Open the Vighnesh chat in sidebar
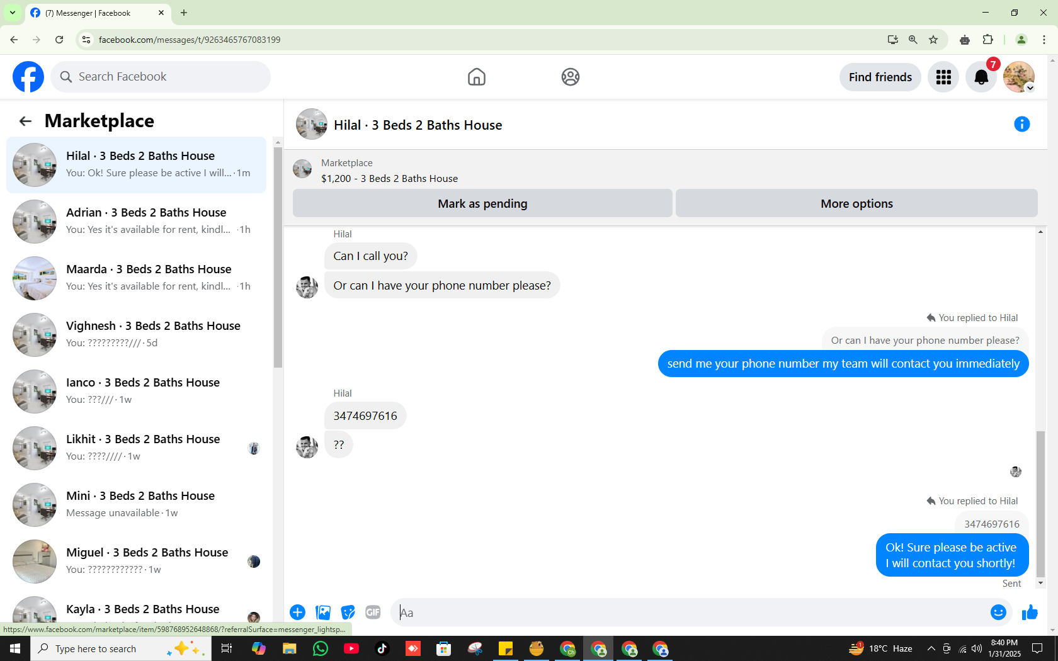 [x=136, y=335]
